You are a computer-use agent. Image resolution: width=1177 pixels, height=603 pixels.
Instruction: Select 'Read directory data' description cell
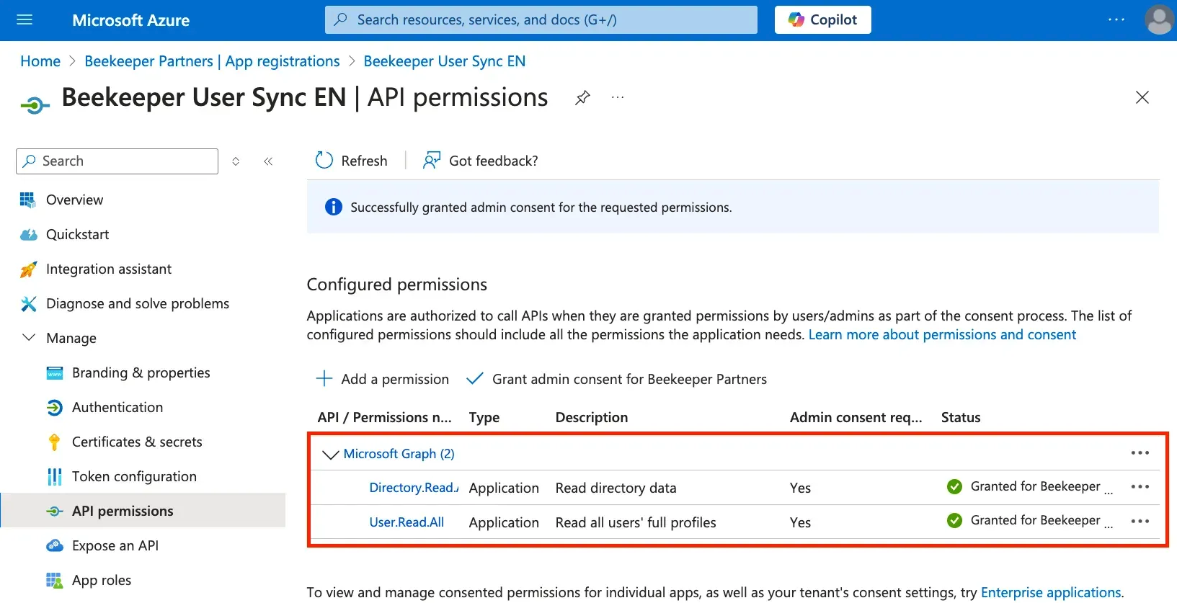[616, 488]
